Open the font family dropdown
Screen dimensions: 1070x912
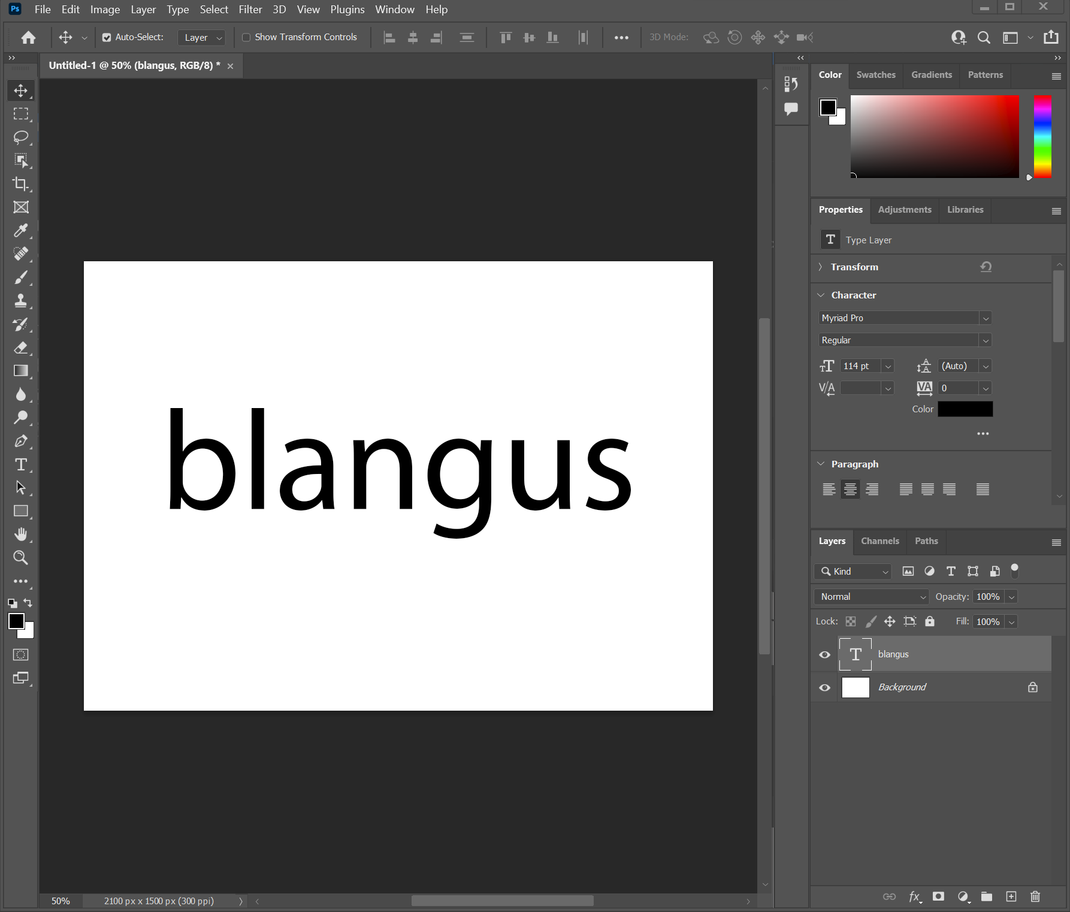coord(986,318)
